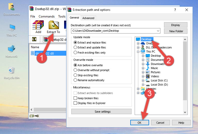198x134 pixels.
Task: Click the Help button
Action: click(x=181, y=123)
